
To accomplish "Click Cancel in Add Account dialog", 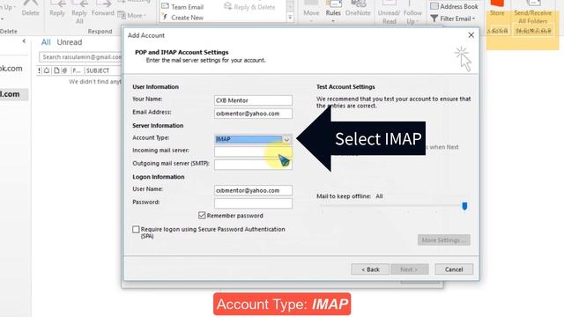I will point(454,269).
